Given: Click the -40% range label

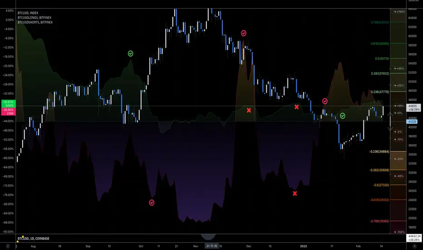Looking at the screenshot, I should pyautogui.click(x=399, y=176).
